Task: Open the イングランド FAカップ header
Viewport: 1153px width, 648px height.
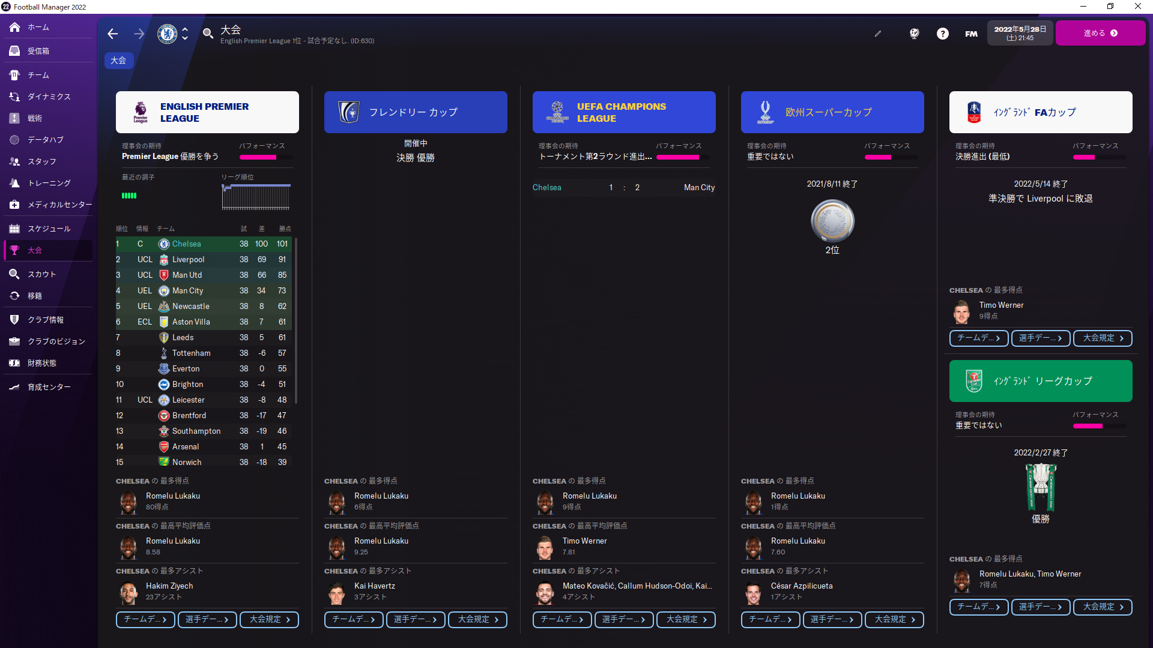Action: click(1041, 112)
